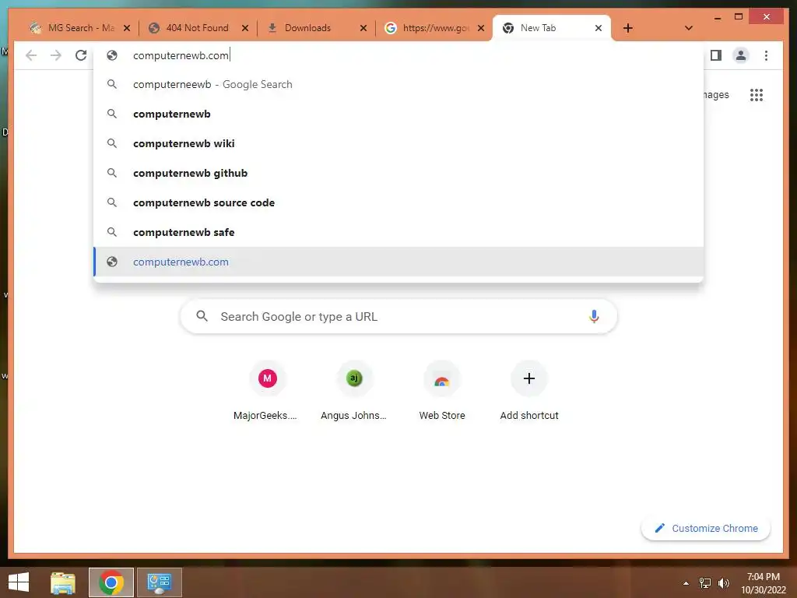Go back using the back arrow
Viewport: 797px width, 598px height.
[31, 55]
